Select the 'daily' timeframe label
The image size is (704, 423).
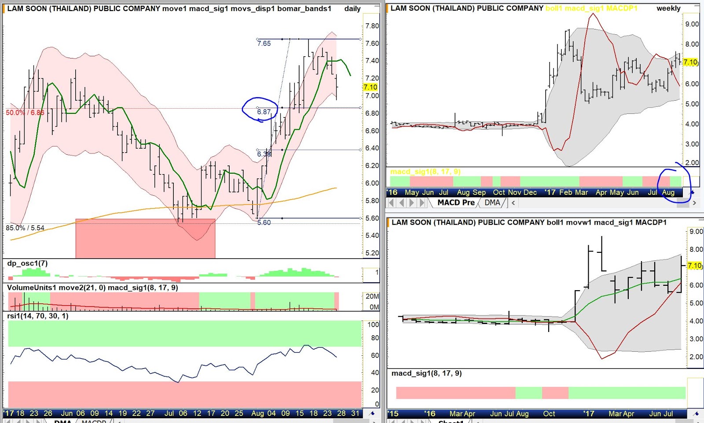[x=352, y=8]
